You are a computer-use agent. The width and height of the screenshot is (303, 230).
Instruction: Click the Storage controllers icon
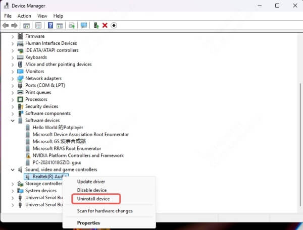[20, 184]
